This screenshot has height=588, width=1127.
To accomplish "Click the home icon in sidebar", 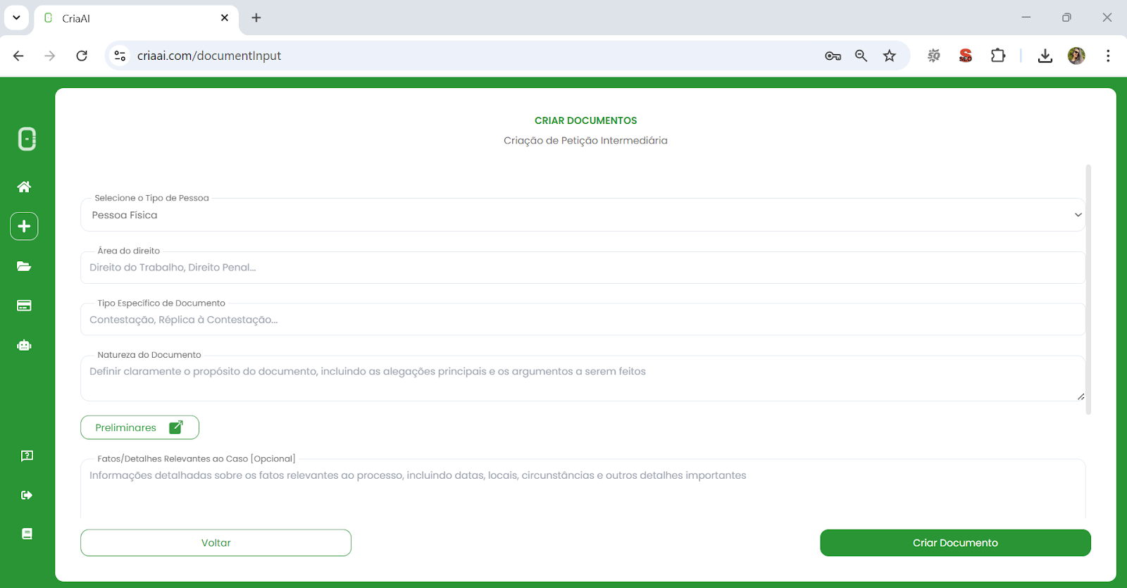I will (x=24, y=187).
